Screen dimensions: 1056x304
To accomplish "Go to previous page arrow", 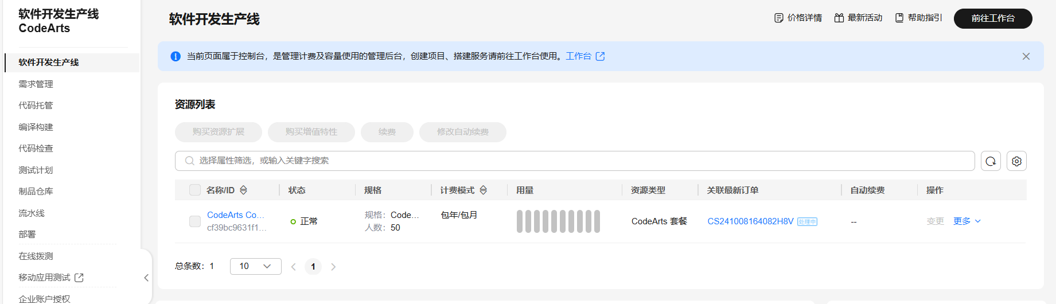I will [x=293, y=267].
